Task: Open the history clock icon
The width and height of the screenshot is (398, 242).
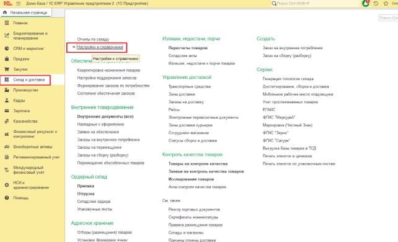Action: [x=376, y=4]
